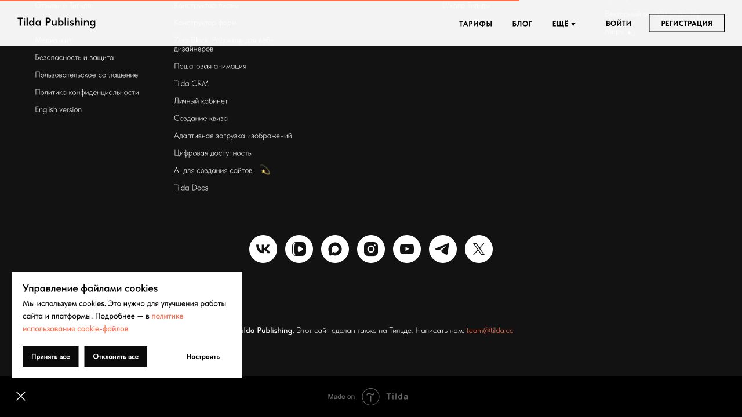Accept cookies with Принять все
The height and width of the screenshot is (417, 742).
[50, 357]
